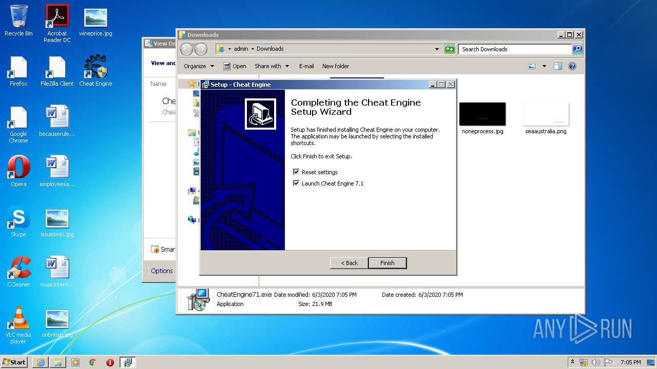Open the change view dropdown arrow

pos(544,66)
